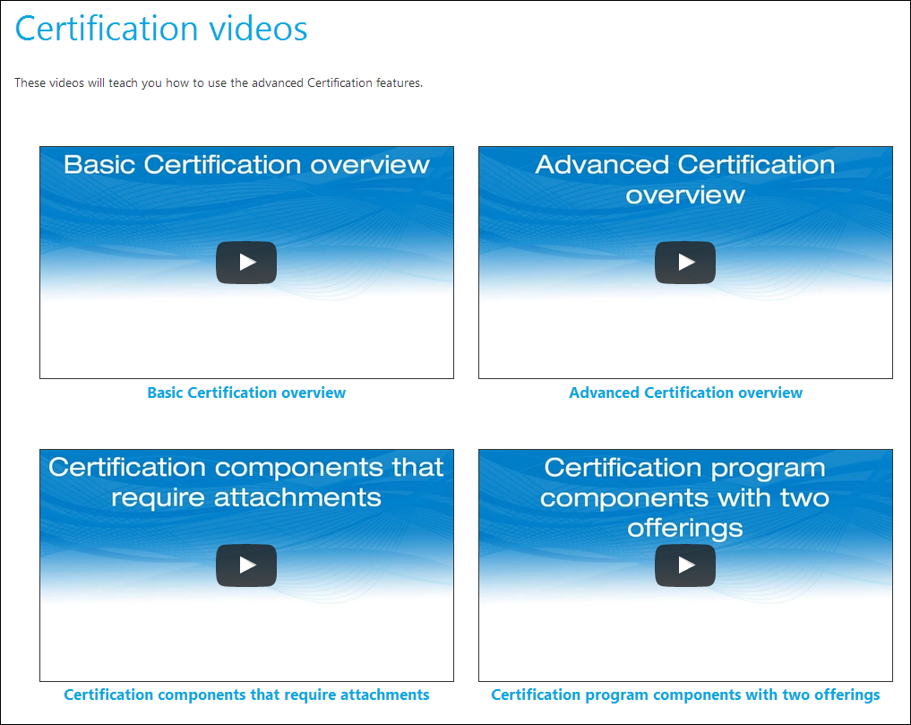The image size is (911, 725).
Task: Click 'components with two offerings' title inside thumbnail
Action: pos(685,497)
